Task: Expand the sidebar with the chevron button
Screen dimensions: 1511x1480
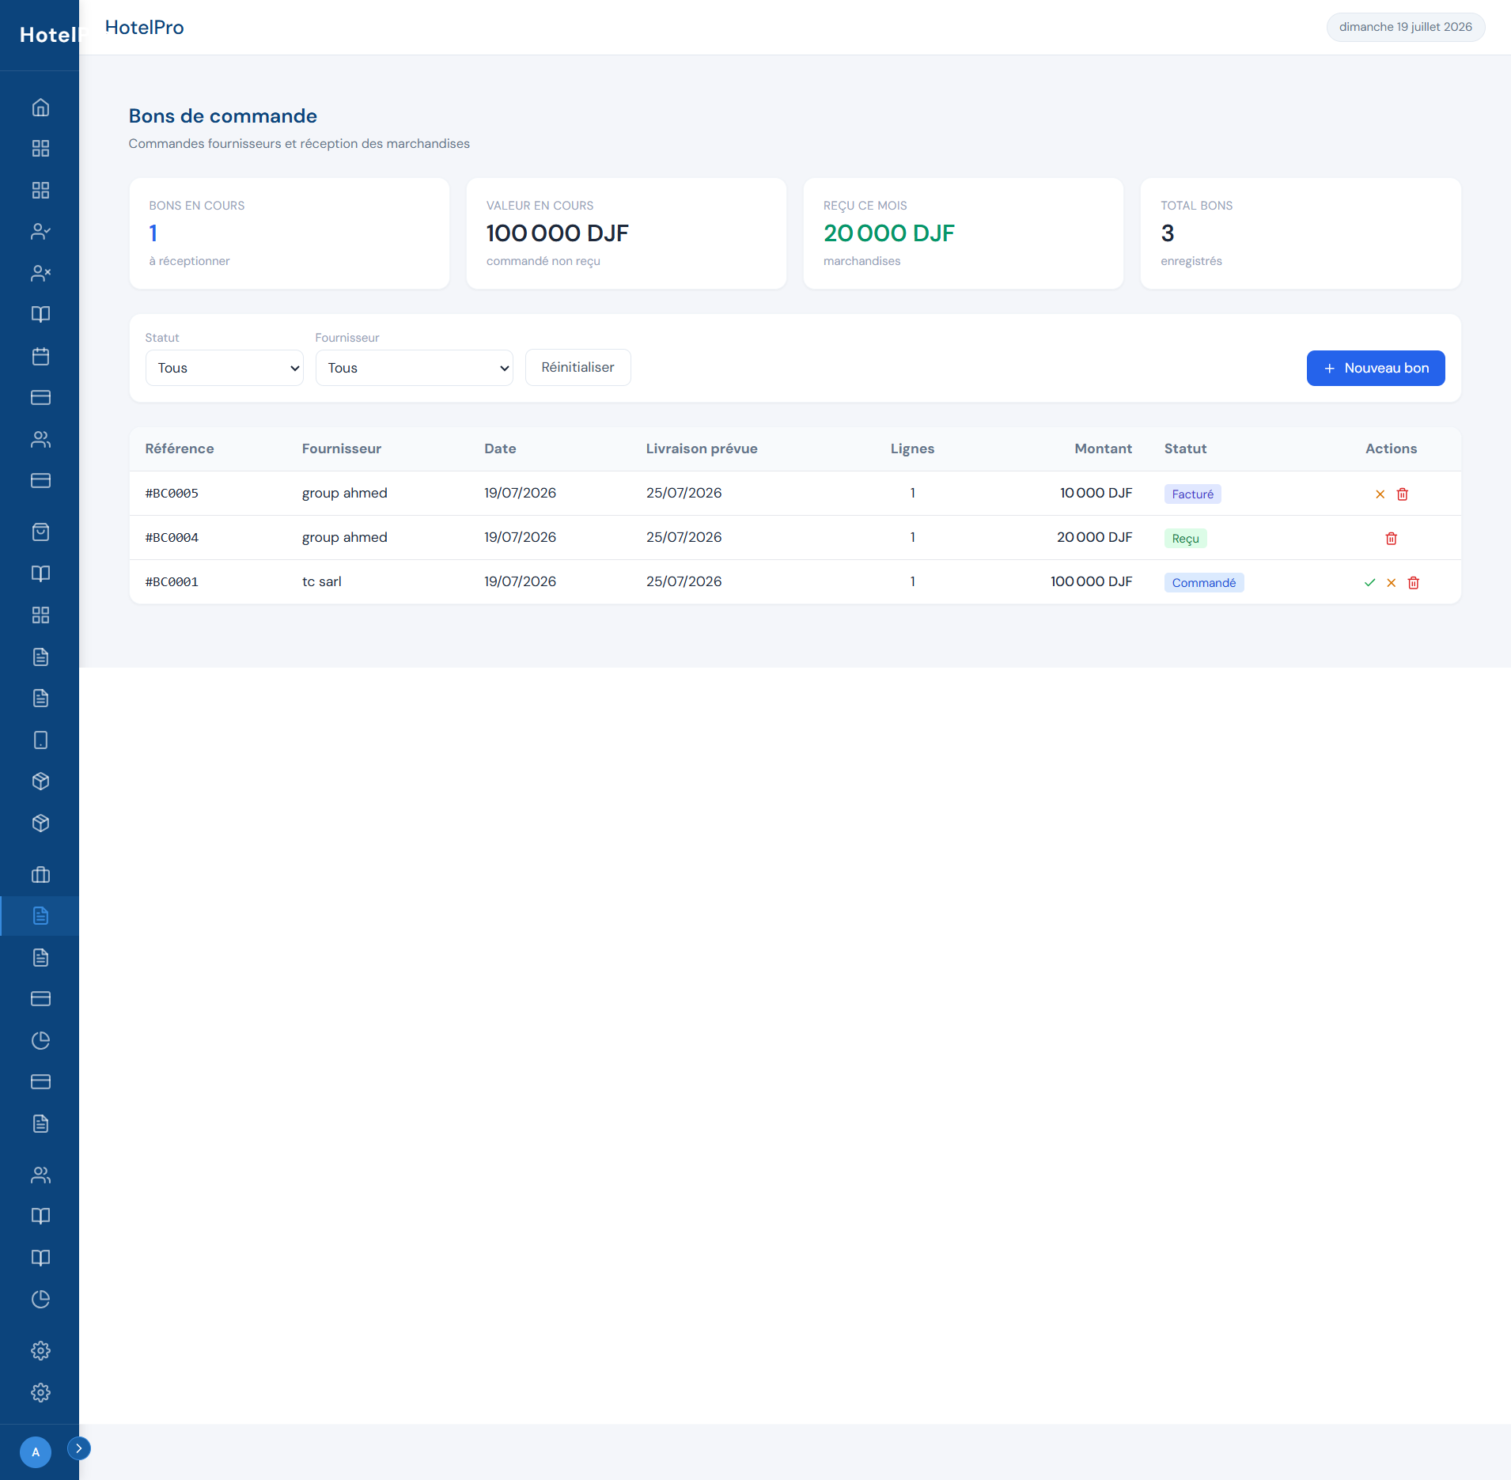Action: tap(79, 1448)
